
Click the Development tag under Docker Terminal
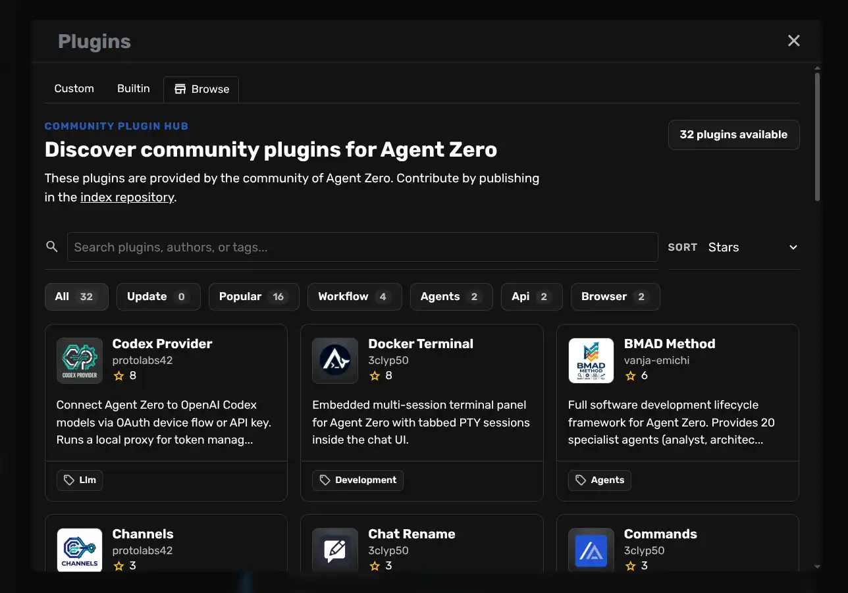[x=358, y=480]
